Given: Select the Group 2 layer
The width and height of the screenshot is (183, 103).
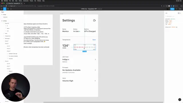Looking at the screenshot, I should pos(9,51).
